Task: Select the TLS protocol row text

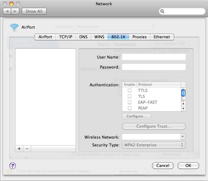Action: pyautogui.click(x=141, y=96)
